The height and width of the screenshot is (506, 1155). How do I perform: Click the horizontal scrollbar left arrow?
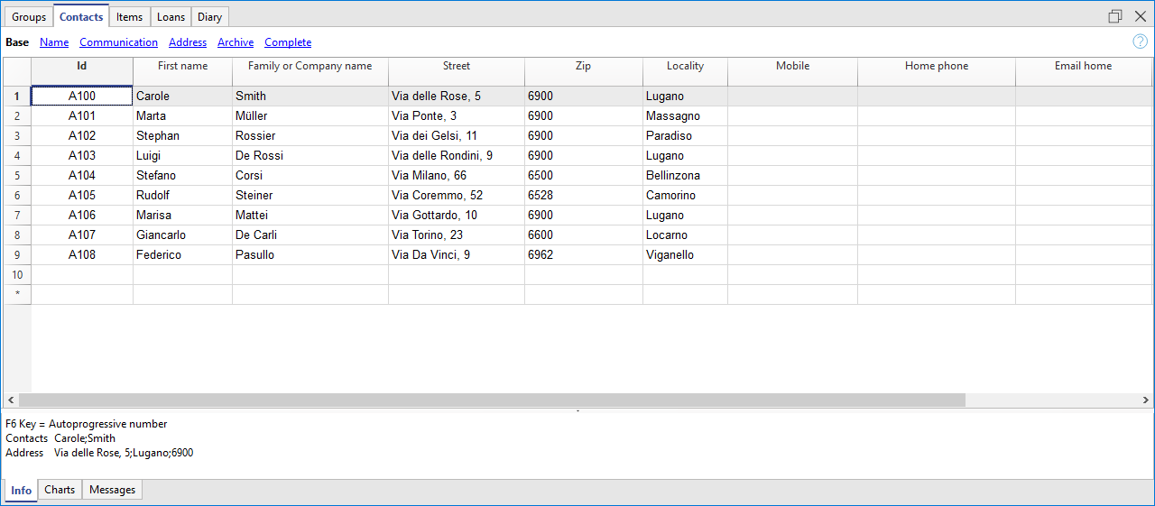point(11,400)
